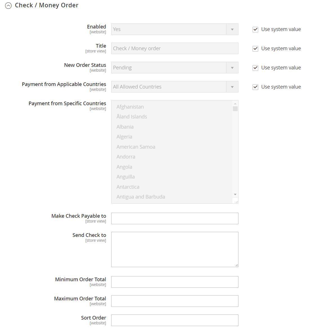Focus the Make Check Payable to field
Viewport: 328px width, 330px height.
click(175, 219)
